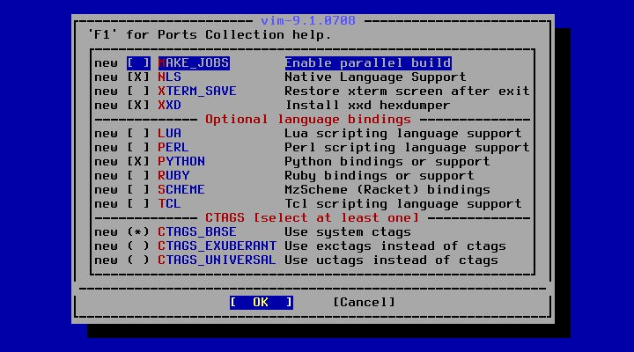Click 'Python bindings or support' text
Screen dimensions: 634x352
point(387,162)
